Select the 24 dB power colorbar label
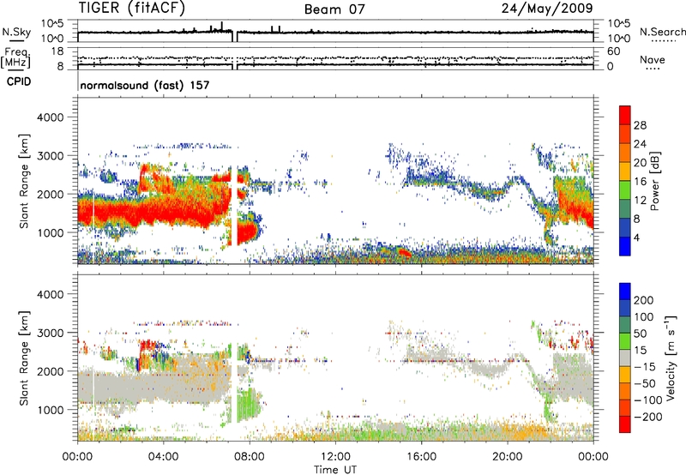This screenshot has width=686, height=475. coord(640,144)
